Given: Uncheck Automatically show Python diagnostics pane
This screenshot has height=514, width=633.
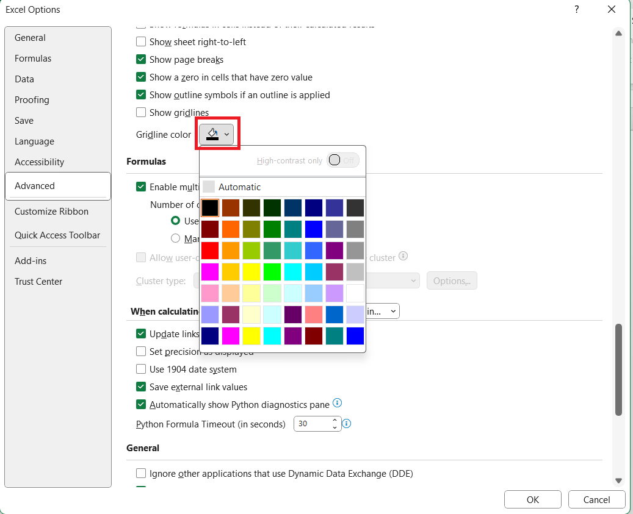Looking at the screenshot, I should pos(141,404).
